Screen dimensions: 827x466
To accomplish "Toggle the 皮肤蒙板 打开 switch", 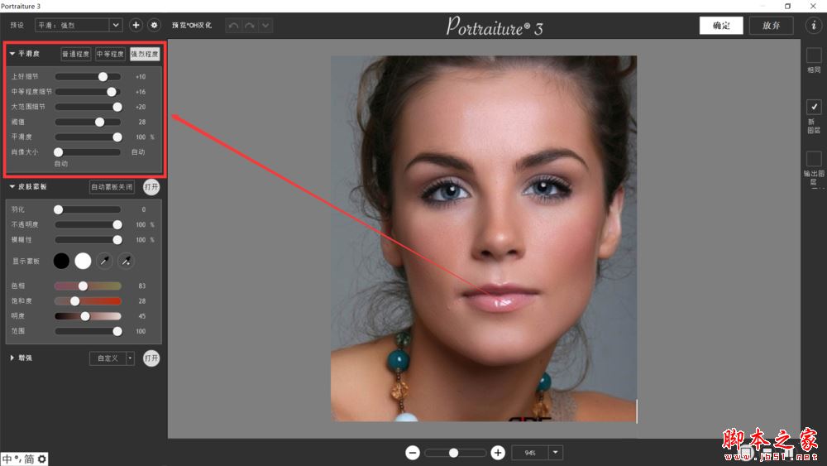I will click(151, 187).
